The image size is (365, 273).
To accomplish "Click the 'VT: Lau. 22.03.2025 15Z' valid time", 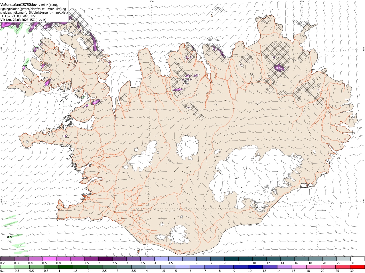I will [x=18, y=20].
